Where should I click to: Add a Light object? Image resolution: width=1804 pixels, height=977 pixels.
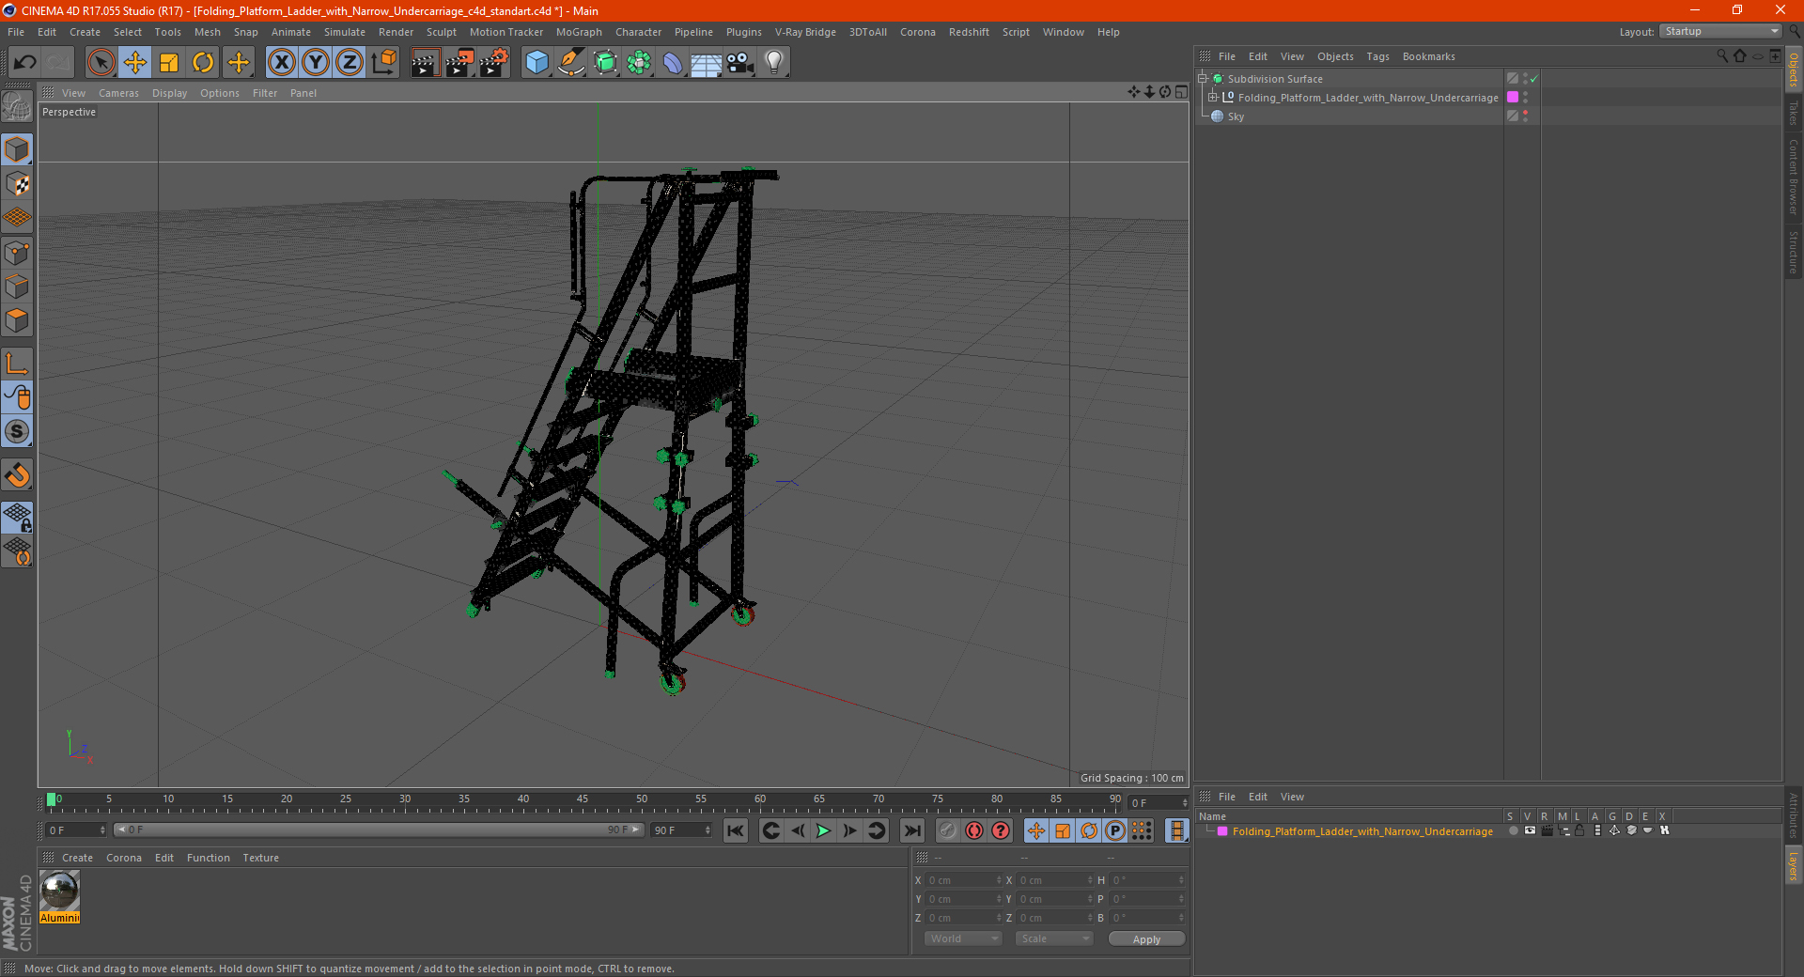pos(773,63)
